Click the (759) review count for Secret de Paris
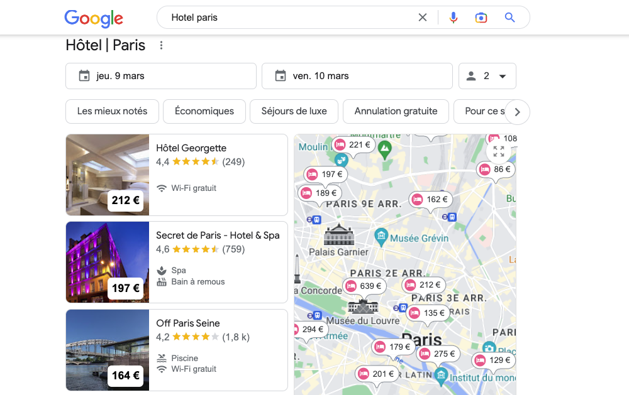 (x=233, y=249)
